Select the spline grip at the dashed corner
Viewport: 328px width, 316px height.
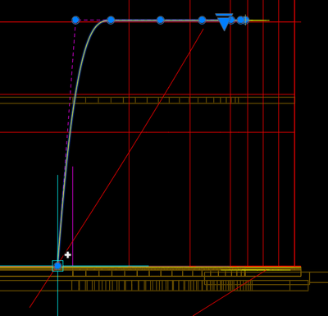pos(75,20)
